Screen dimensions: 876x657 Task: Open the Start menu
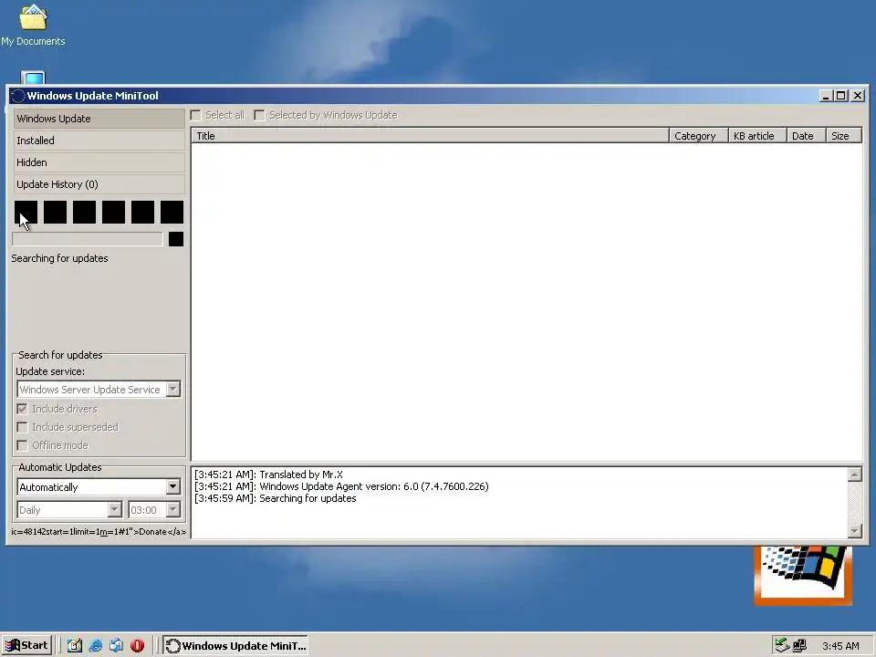point(26,645)
